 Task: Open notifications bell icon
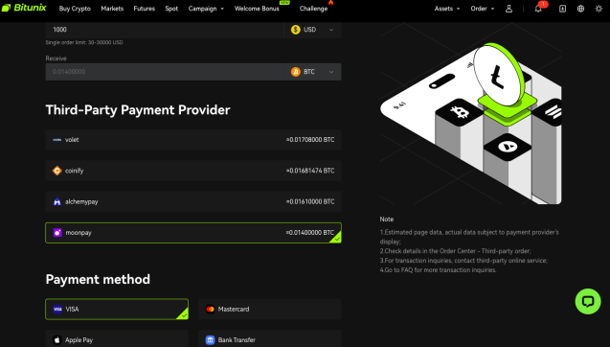[538, 9]
